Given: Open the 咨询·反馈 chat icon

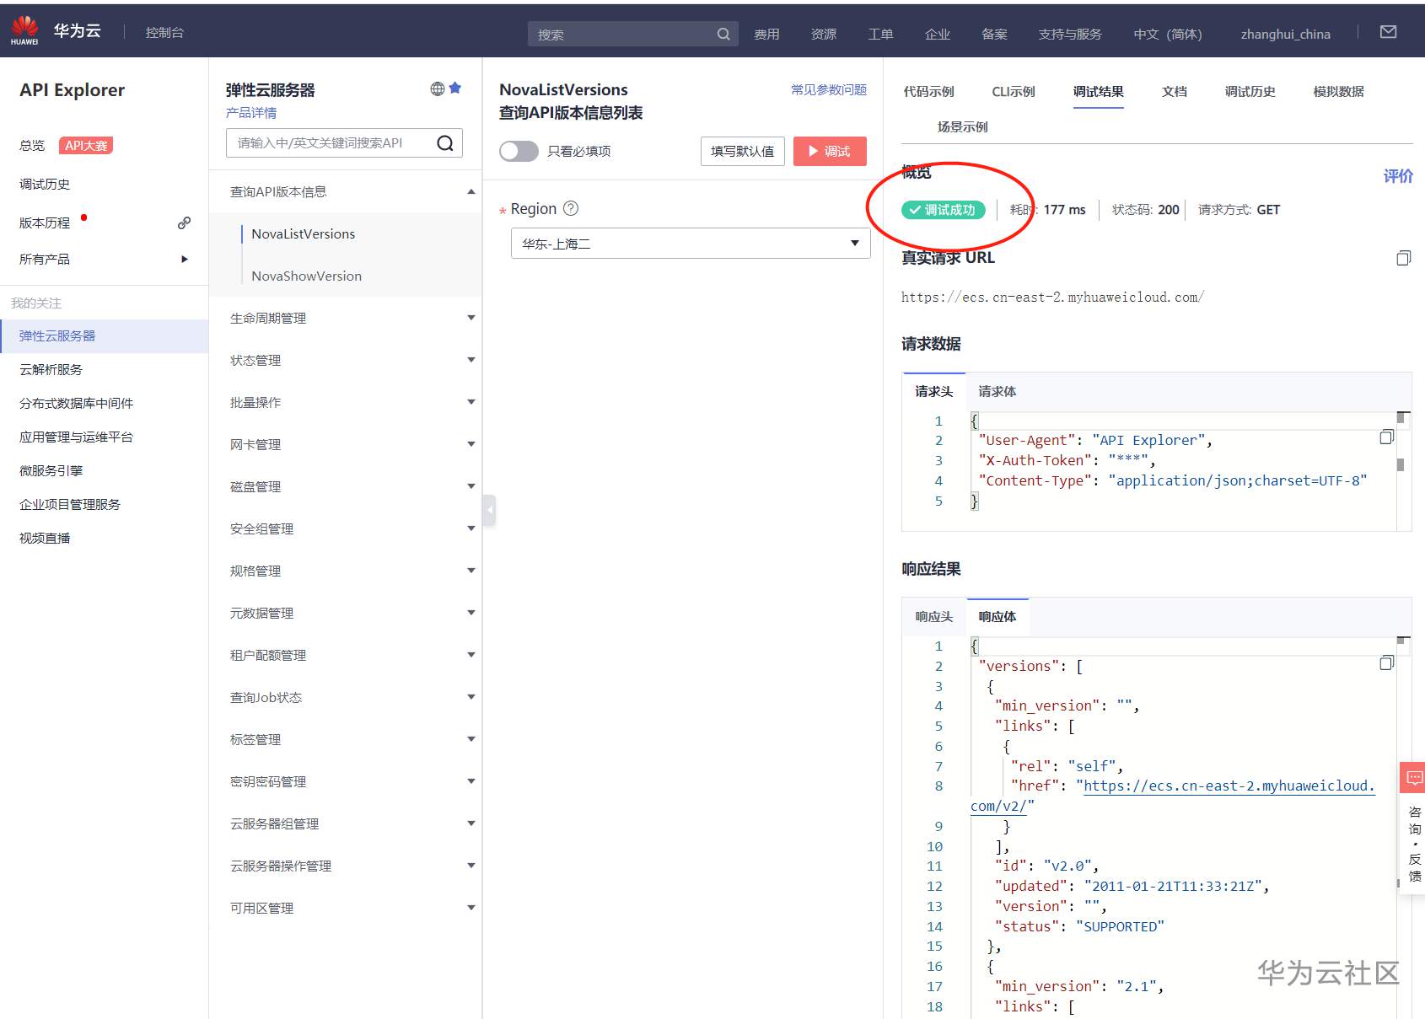Looking at the screenshot, I should 1414,777.
